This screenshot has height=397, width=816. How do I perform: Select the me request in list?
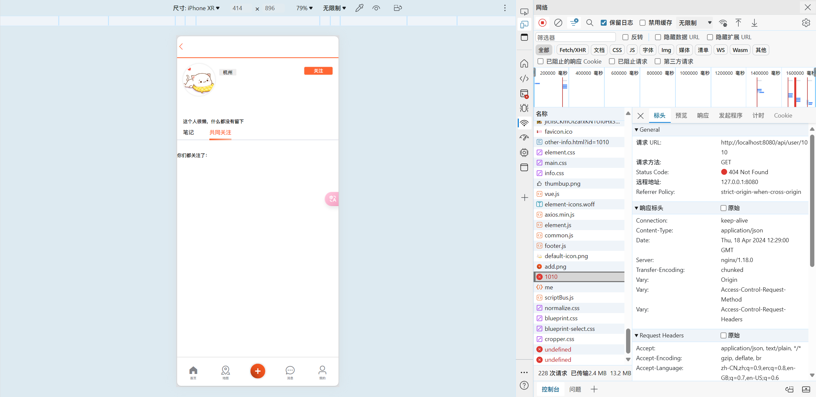pyautogui.click(x=549, y=287)
